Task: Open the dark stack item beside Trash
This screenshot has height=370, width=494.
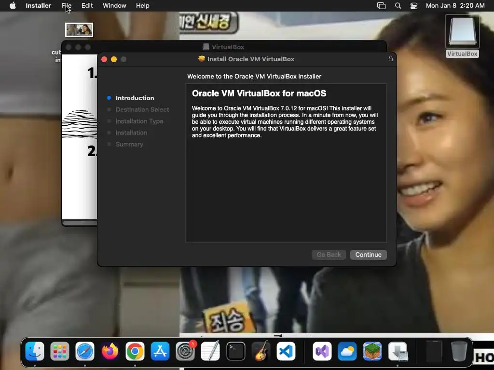Action: (434, 351)
